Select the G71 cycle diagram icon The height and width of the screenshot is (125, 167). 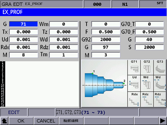[x=134, y=67]
